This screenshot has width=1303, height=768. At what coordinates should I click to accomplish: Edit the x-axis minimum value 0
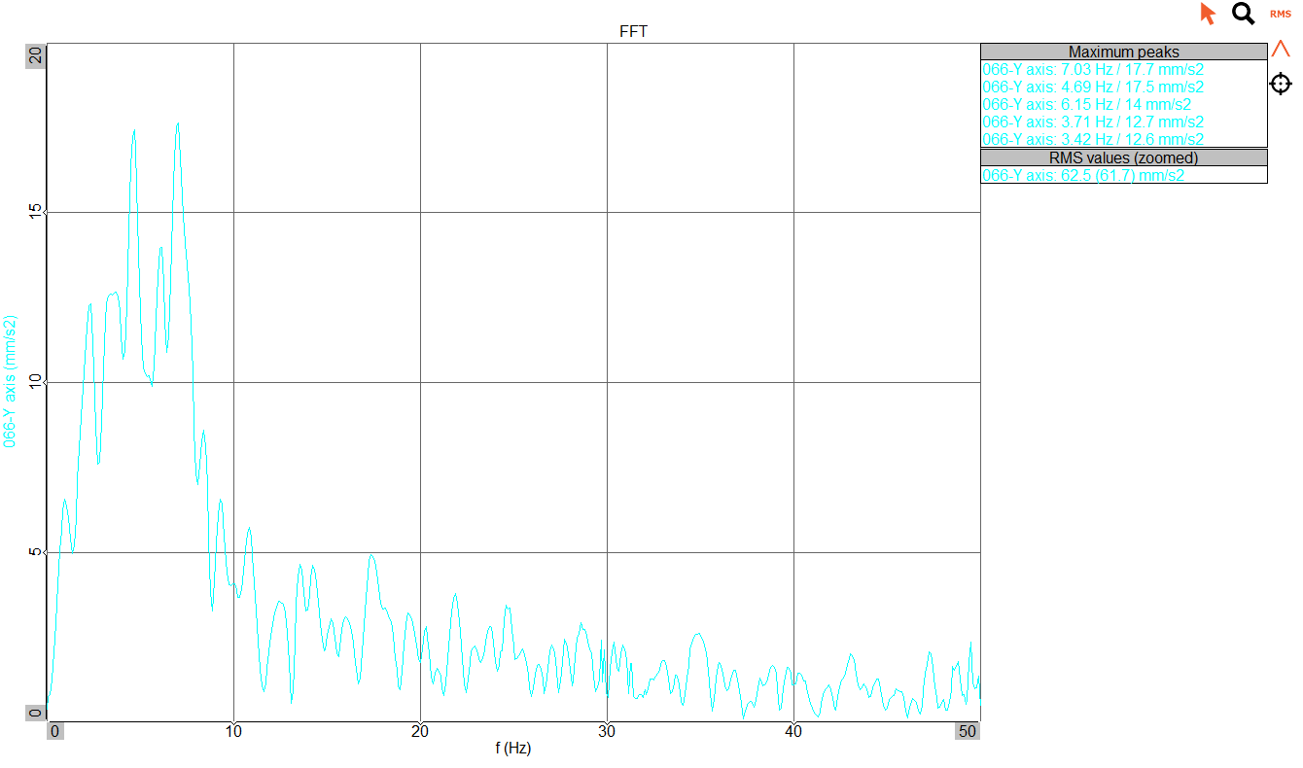pos(55,732)
